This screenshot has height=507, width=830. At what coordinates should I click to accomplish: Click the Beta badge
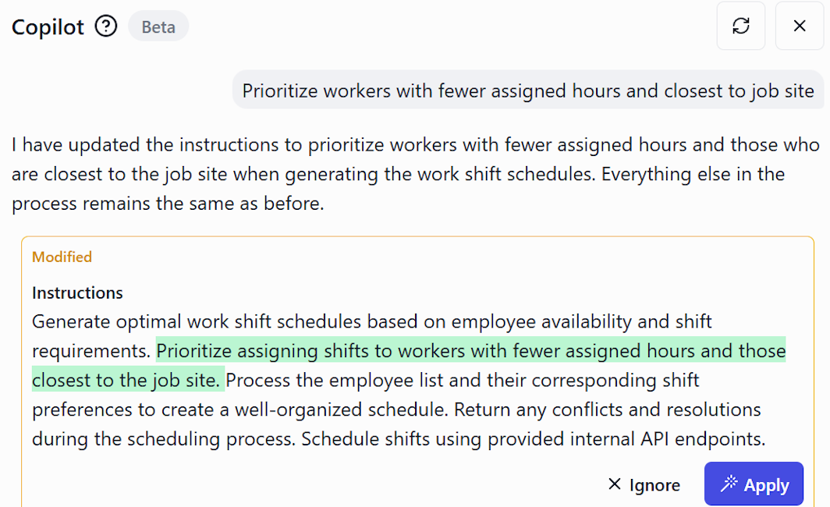pyautogui.click(x=158, y=27)
